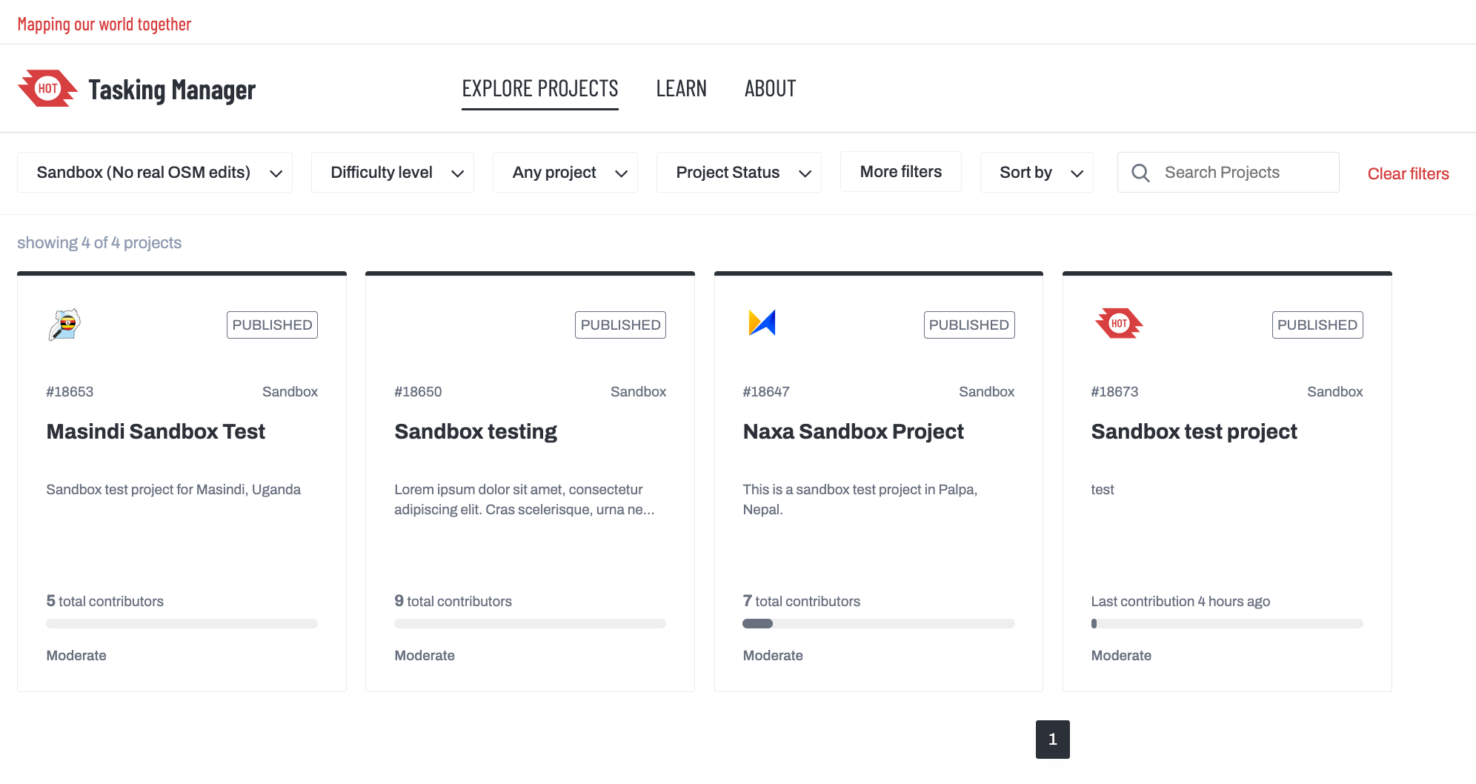
Task: Click the PUBLISHED badge on project #18653
Action: [x=272, y=325]
